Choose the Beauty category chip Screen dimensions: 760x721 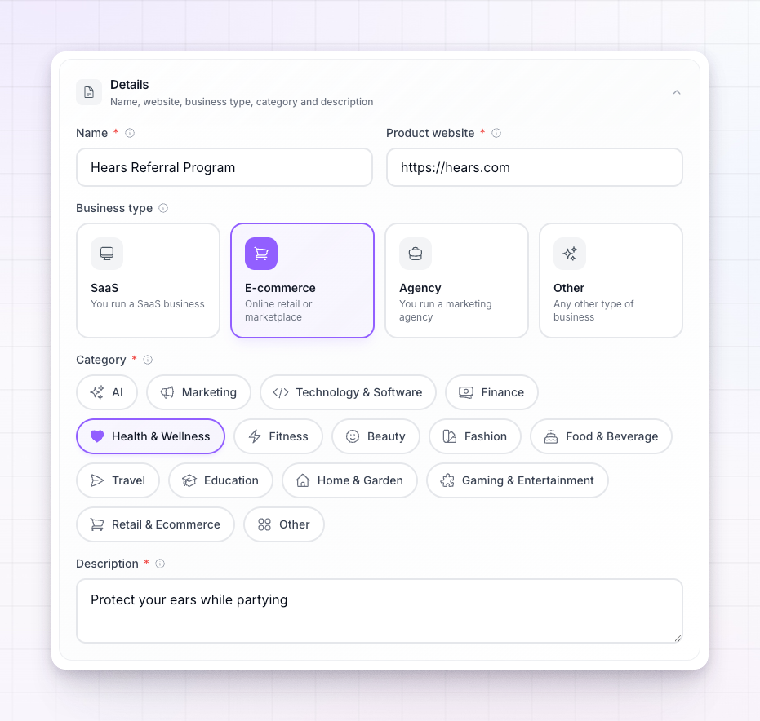(376, 436)
